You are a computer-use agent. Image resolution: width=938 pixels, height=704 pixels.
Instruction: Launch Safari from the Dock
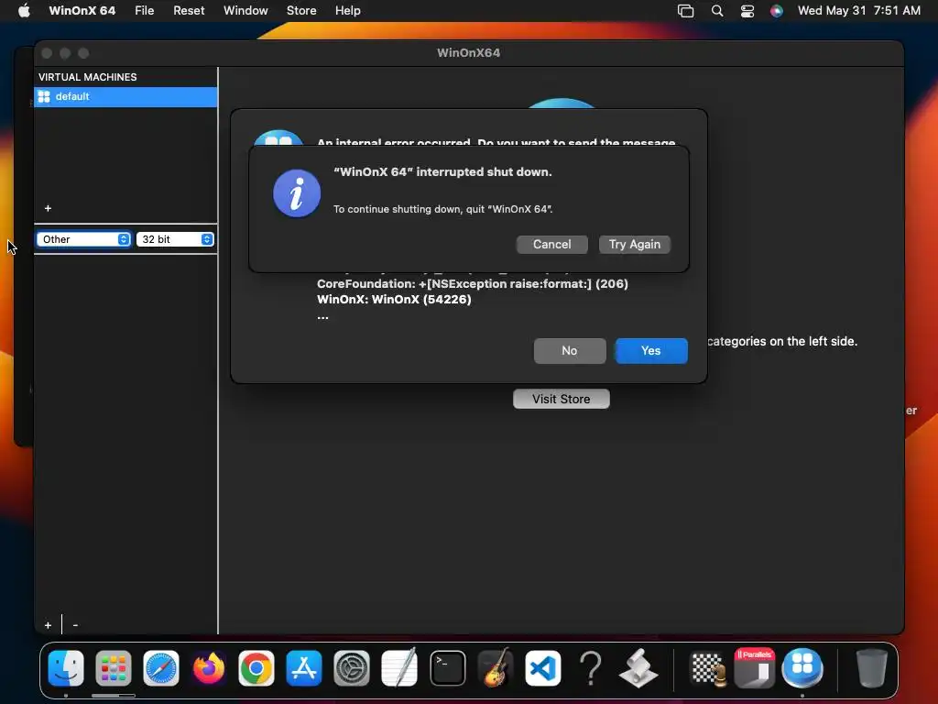(161, 668)
